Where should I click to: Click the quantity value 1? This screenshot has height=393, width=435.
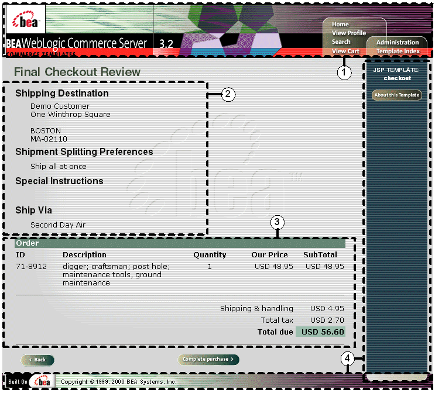point(210,267)
